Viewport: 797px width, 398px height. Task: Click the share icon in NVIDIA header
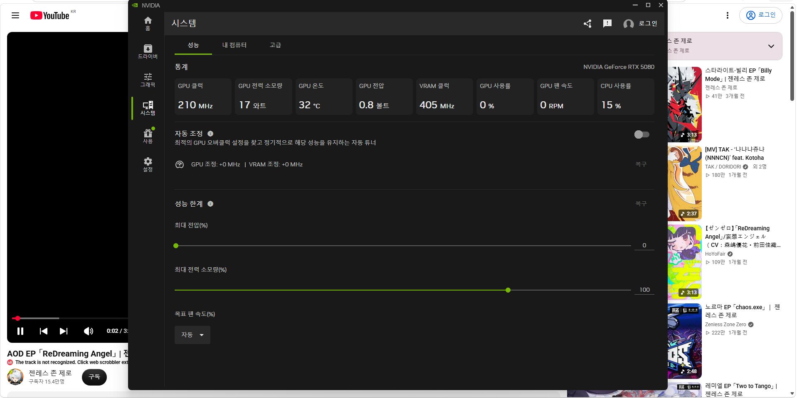[x=587, y=24]
